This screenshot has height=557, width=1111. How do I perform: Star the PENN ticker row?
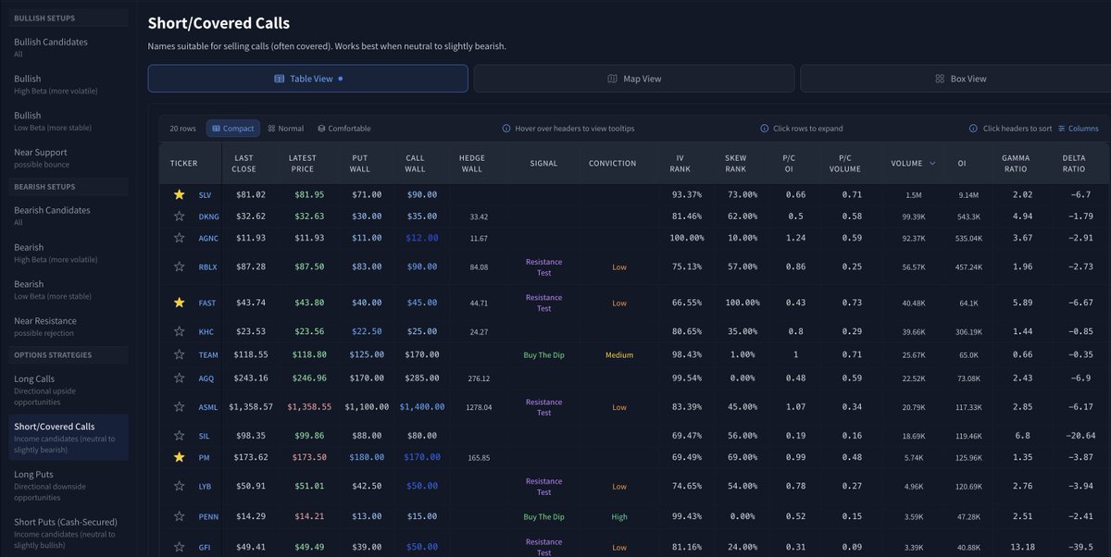click(180, 517)
